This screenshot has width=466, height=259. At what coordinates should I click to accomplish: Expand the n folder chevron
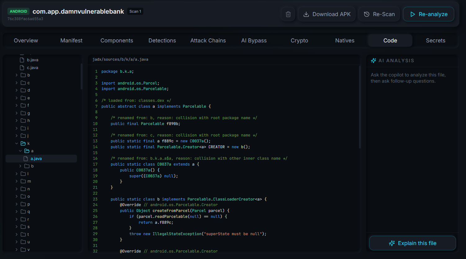pos(16,189)
